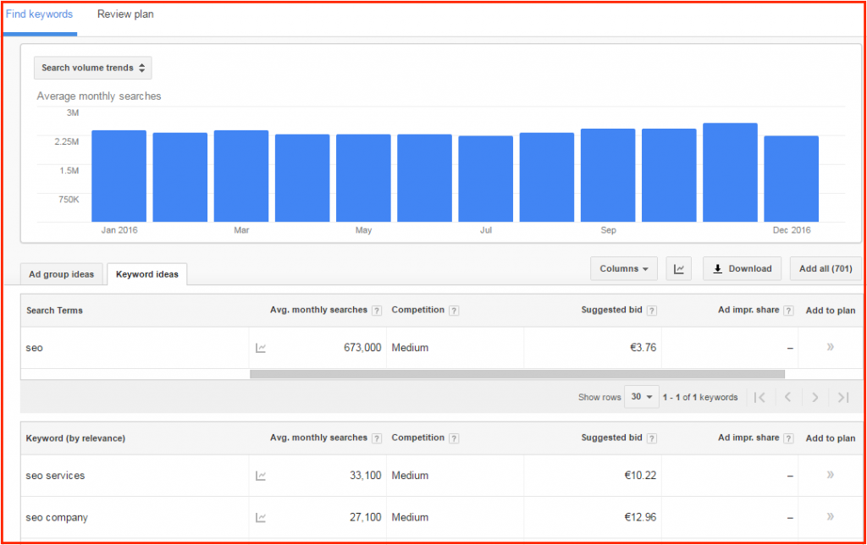The image size is (867, 545).
Task: Sort Keyword table by Avg. monthly searches header
Action: point(318,438)
